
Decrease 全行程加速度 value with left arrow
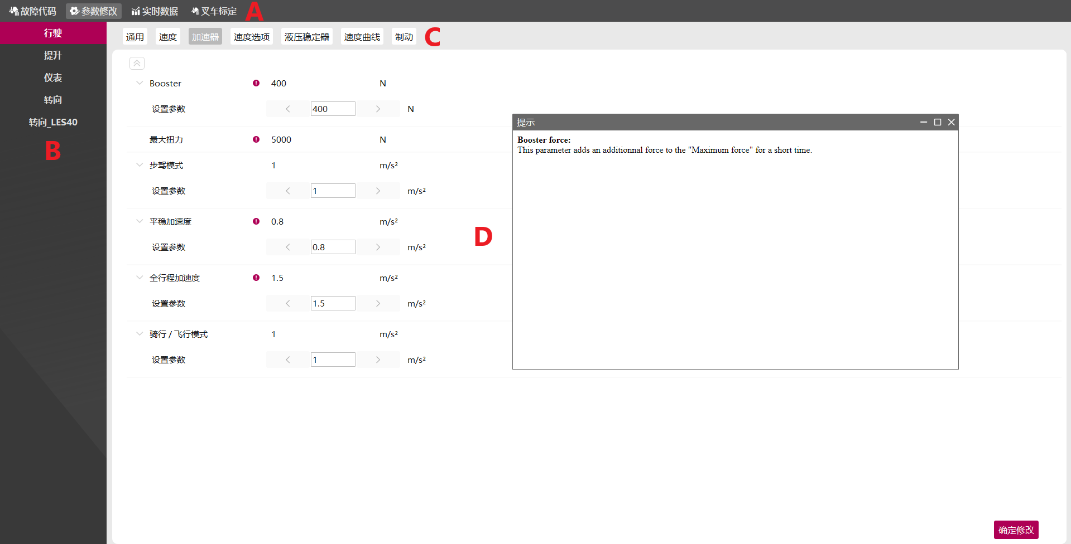coord(288,303)
